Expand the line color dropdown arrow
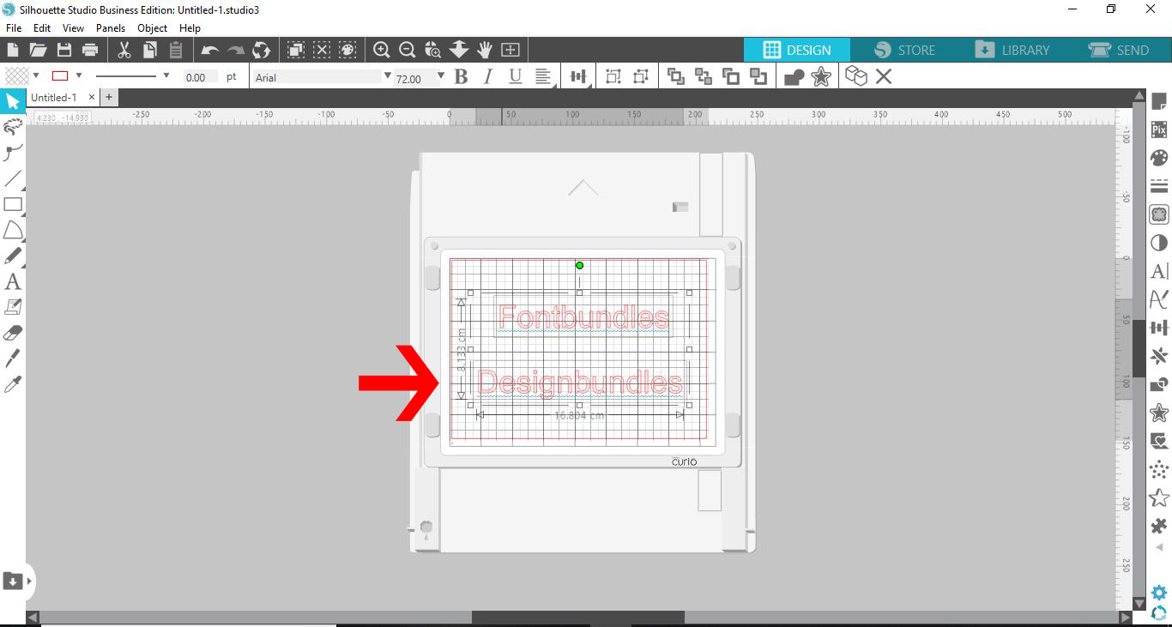 pos(79,75)
